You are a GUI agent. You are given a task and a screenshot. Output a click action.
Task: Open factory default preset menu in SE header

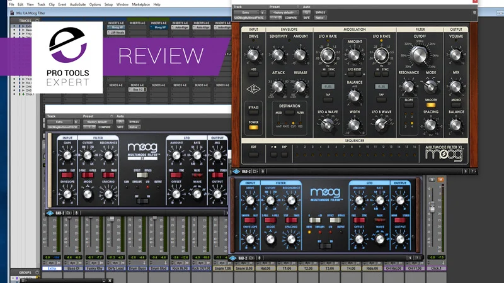point(98,122)
